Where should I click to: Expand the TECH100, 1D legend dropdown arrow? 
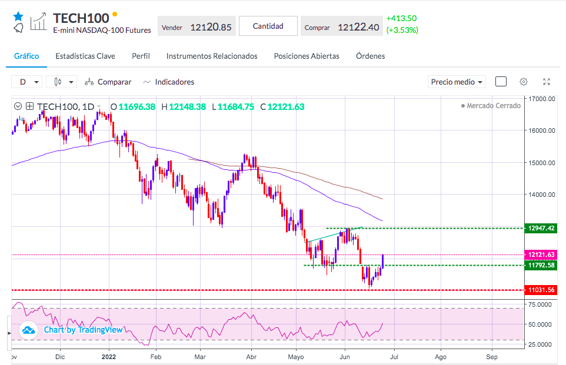(x=99, y=107)
